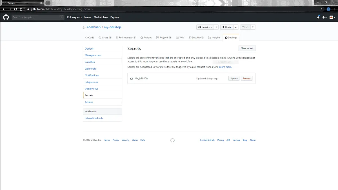Open the footer Security link
Screen dimensions: 338x190
pyautogui.click(x=125, y=140)
